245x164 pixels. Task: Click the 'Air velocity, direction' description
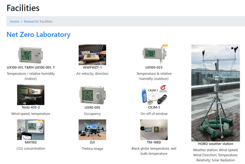92,73
